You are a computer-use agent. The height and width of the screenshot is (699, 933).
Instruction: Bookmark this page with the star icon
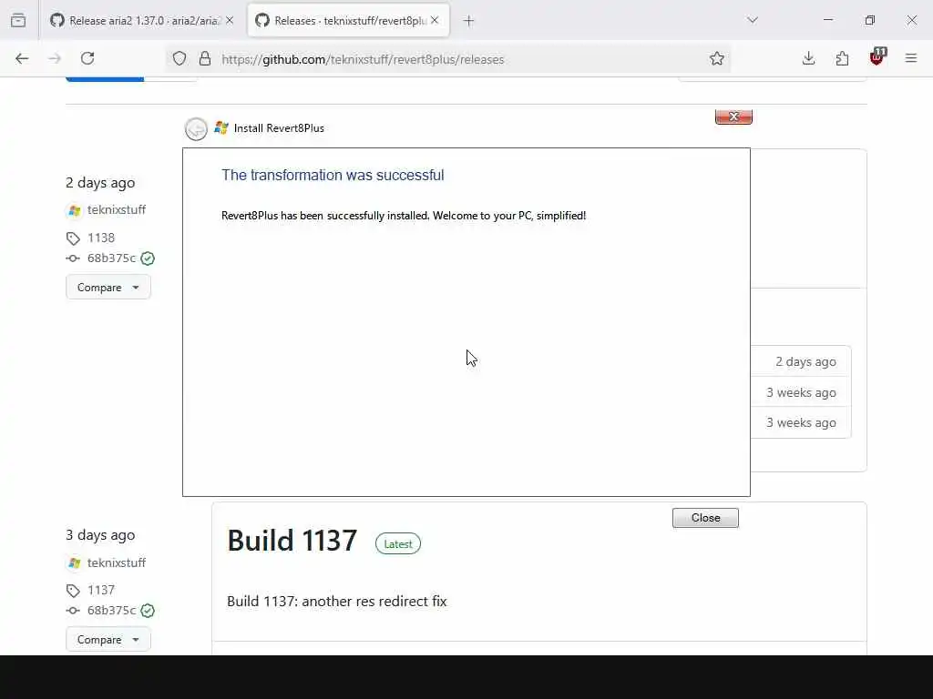717,58
